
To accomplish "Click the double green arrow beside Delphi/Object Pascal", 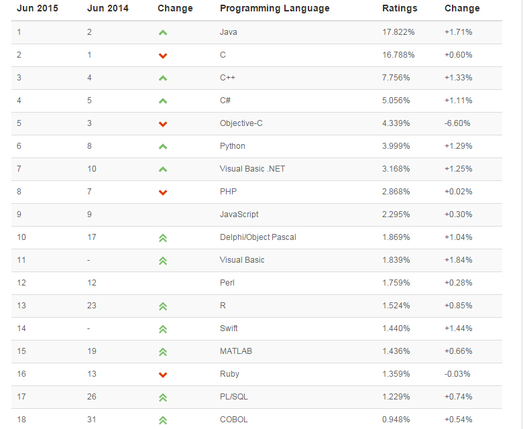I will point(162,237).
